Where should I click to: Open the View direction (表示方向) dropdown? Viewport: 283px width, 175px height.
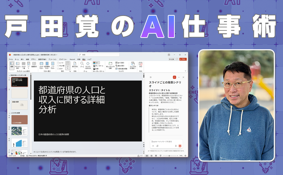[75, 65]
